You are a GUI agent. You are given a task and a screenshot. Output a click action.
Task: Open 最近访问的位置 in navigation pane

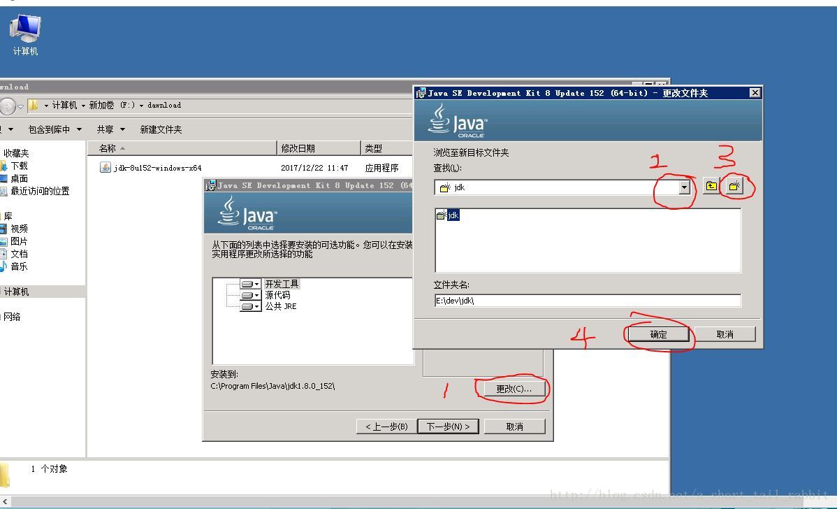coord(40,191)
